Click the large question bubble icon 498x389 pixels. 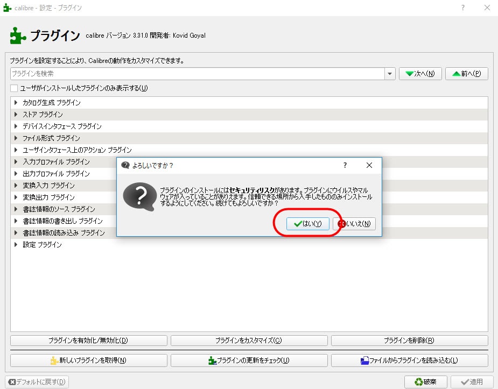(x=140, y=197)
